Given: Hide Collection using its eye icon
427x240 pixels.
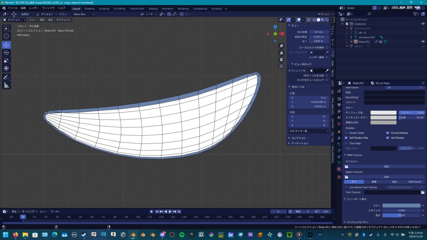Looking at the screenshot, I should [423, 24].
